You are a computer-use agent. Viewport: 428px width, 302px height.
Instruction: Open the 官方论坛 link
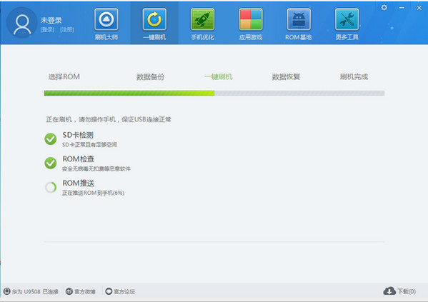pyautogui.click(x=120, y=291)
